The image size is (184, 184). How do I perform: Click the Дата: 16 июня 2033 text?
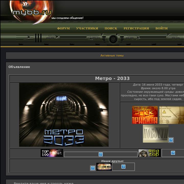(158, 85)
